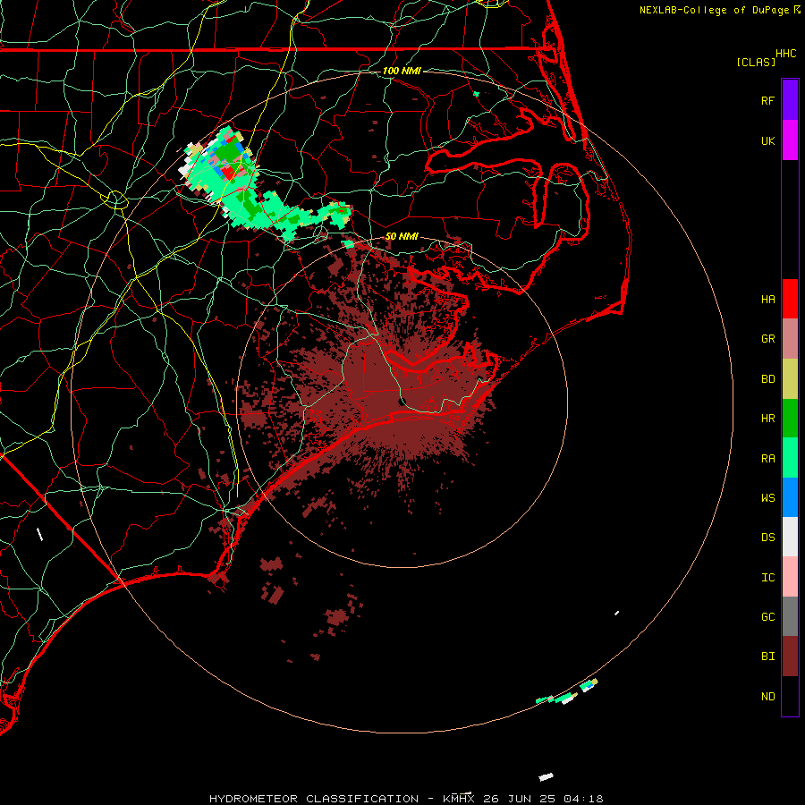The height and width of the screenshot is (805, 805).
Task: Click the black radar site dot at center
Action: tap(402, 401)
